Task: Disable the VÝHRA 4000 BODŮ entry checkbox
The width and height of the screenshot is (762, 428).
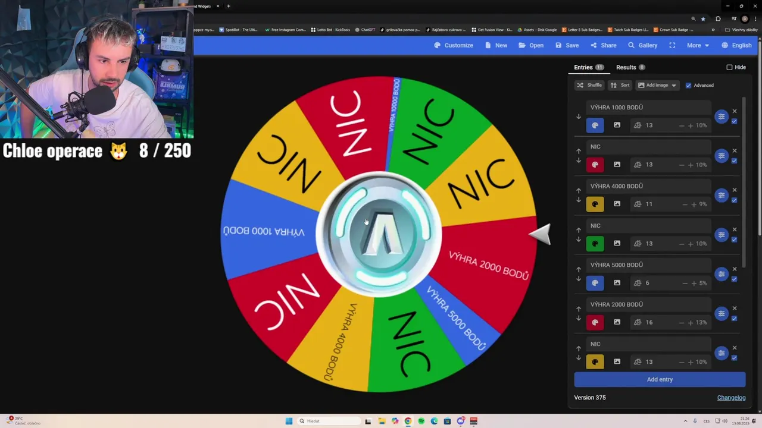Action: click(x=734, y=200)
